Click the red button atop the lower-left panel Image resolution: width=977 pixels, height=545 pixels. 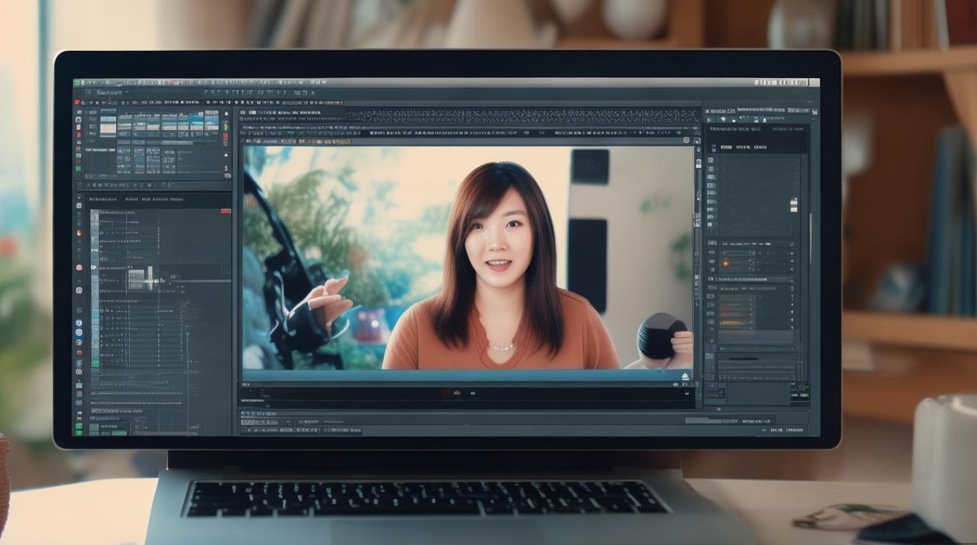pos(225,211)
